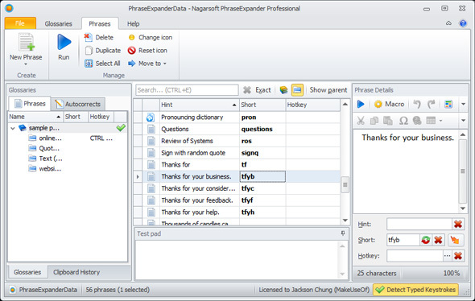Viewport: 475px width, 301px height.
Task: Sort phrases by Hint column header
Action: click(x=200, y=105)
